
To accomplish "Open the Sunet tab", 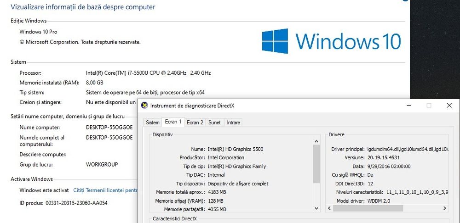I will (214, 123).
